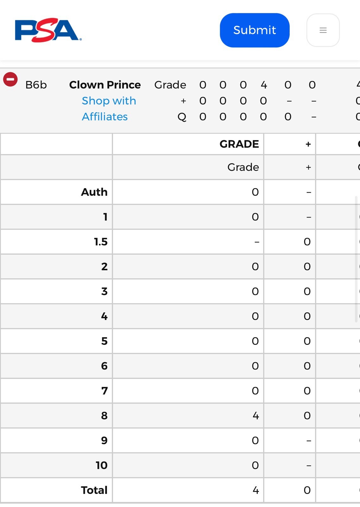The height and width of the screenshot is (507, 360).
Task: Open the hamburger menu
Action: pyautogui.click(x=323, y=30)
